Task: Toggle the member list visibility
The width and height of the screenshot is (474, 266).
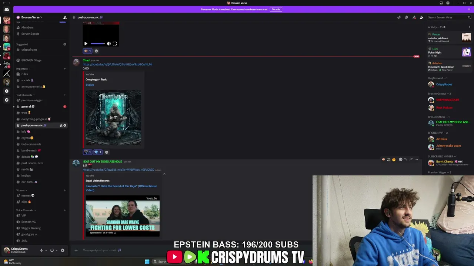Action: point(421,17)
